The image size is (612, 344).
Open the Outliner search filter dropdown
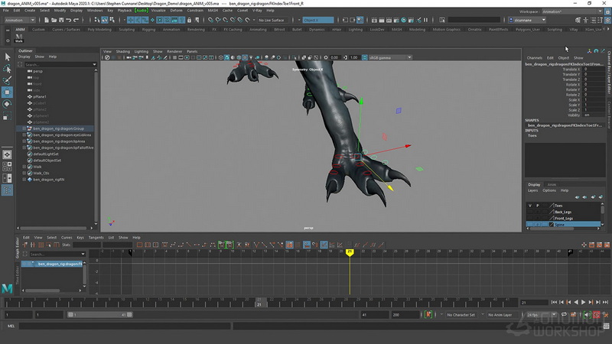(94, 64)
